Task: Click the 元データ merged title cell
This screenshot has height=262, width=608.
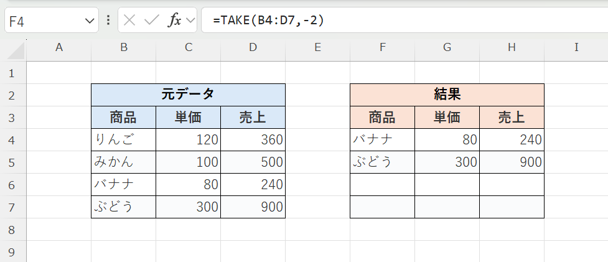Action: coord(188,95)
